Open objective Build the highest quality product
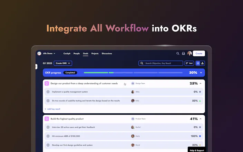Viewport: 243px width, 152px height. click(67, 119)
